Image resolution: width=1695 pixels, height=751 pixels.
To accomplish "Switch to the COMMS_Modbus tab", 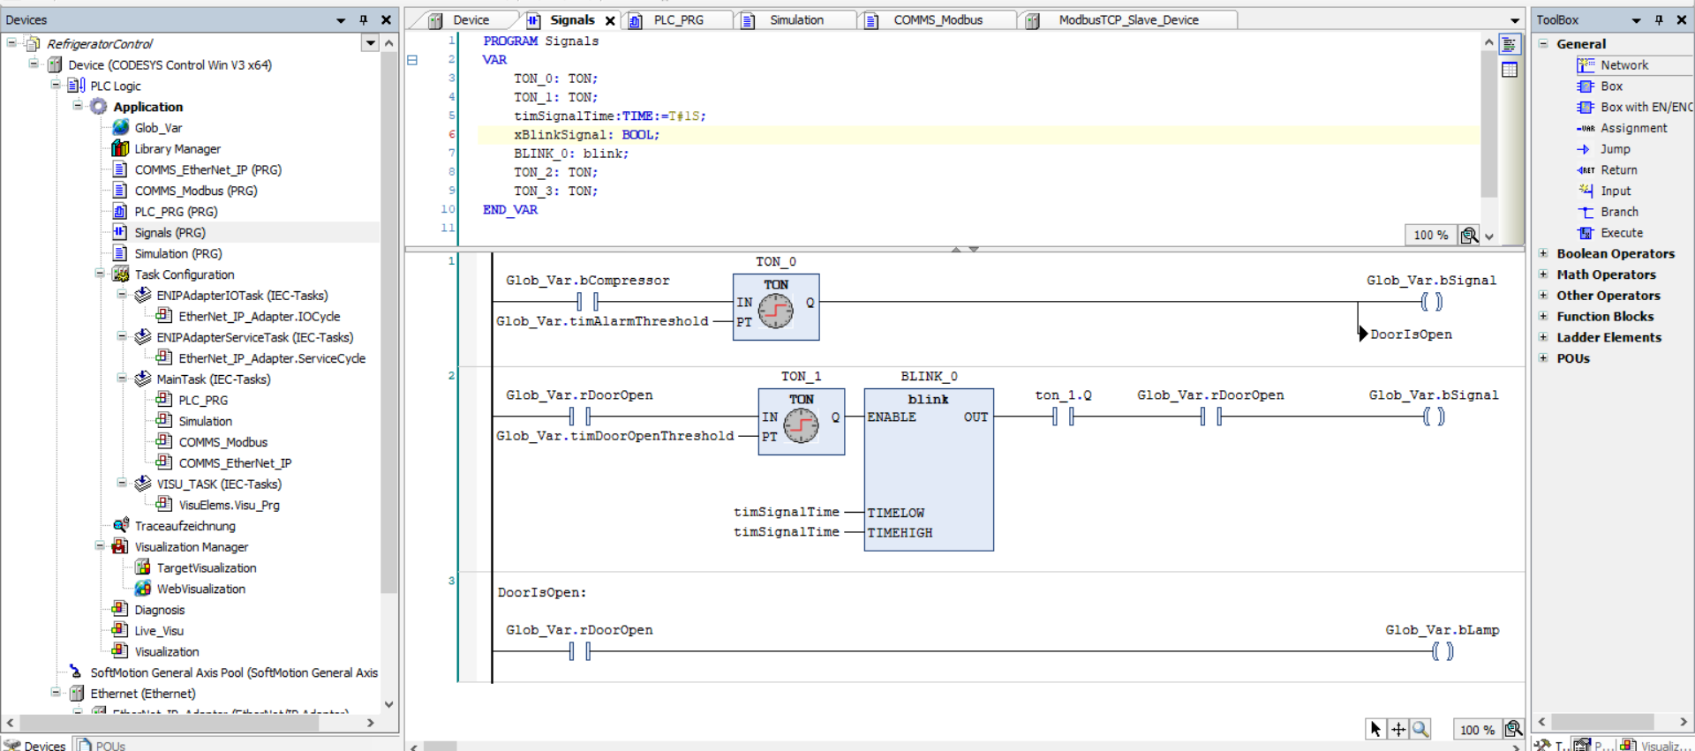I will tap(937, 20).
